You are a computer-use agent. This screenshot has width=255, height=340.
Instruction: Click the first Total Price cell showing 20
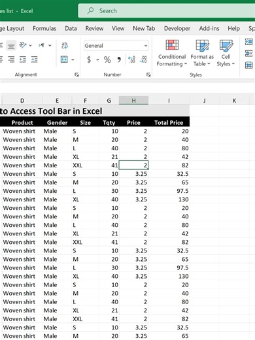pyautogui.click(x=169, y=131)
